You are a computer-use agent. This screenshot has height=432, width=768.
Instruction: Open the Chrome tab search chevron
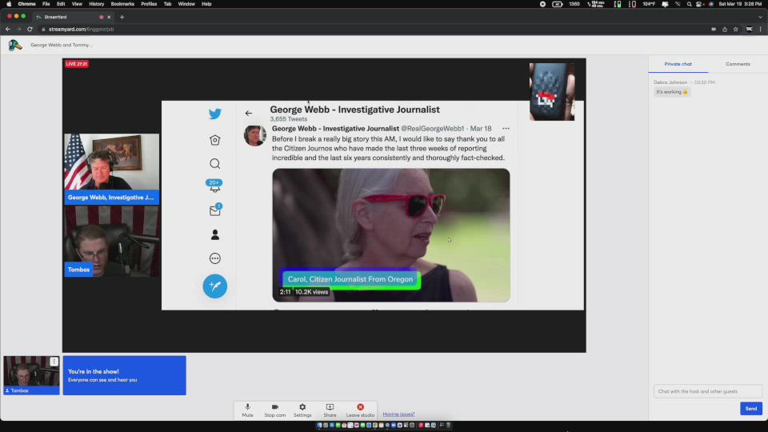coord(760,17)
